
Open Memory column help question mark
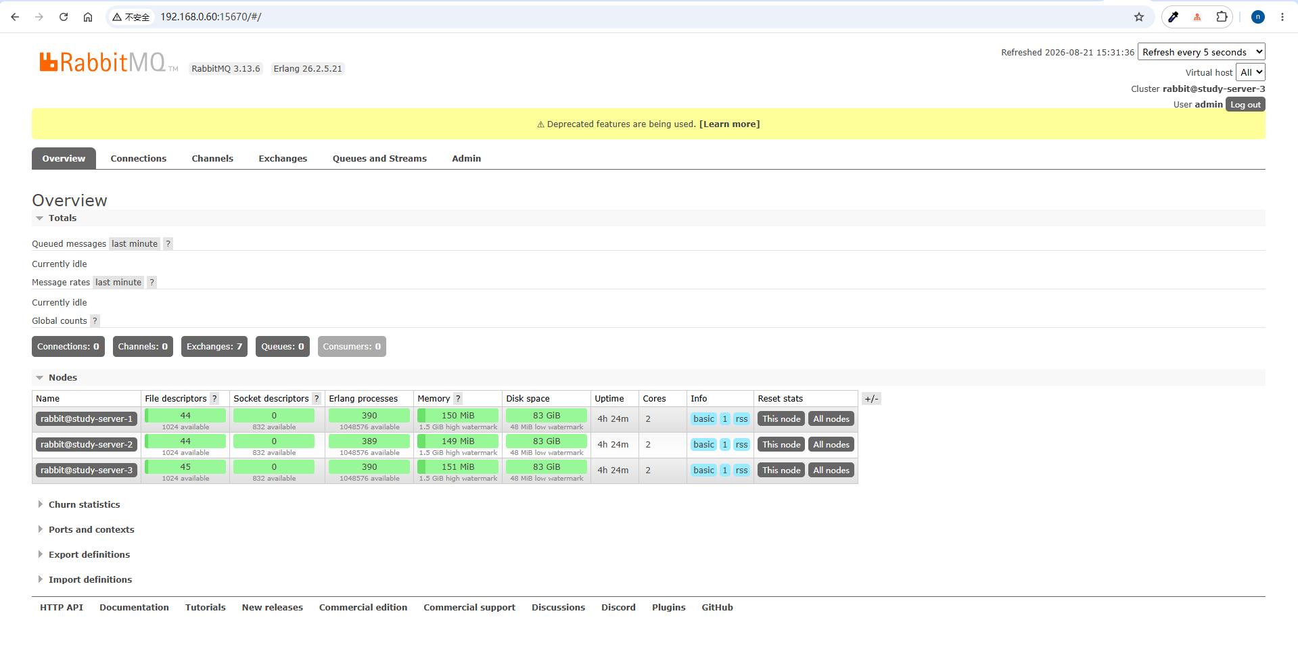point(458,399)
